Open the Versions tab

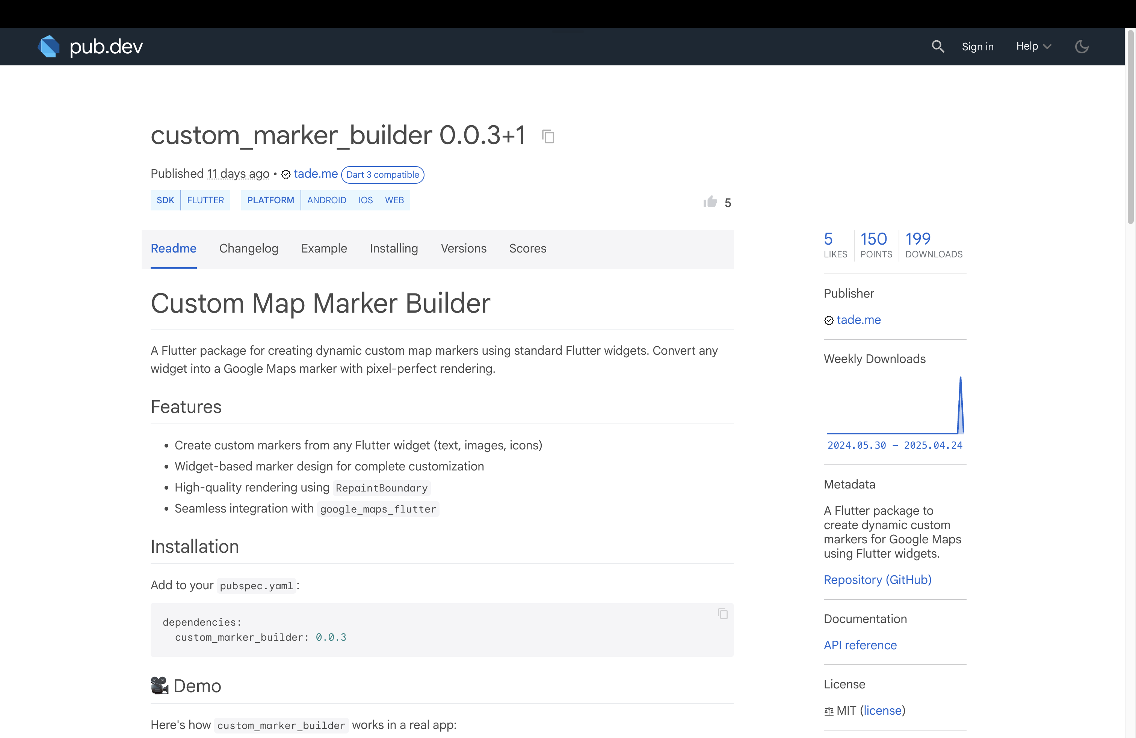[x=464, y=248]
